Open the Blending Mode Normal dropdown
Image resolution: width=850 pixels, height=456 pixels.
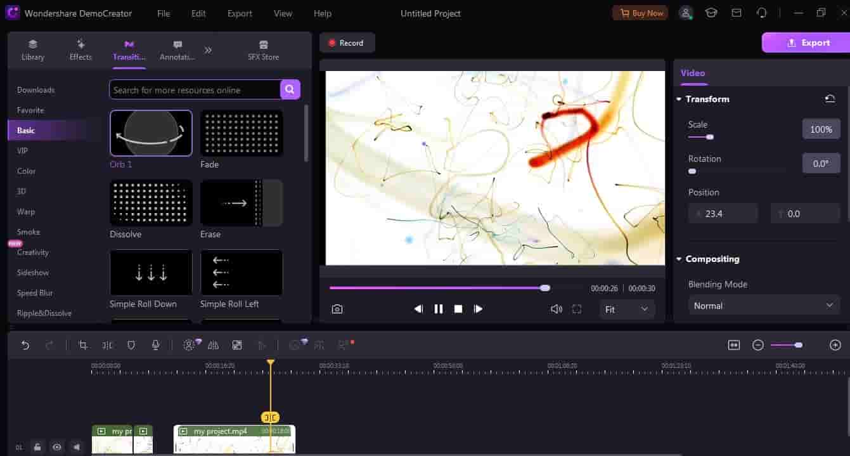pyautogui.click(x=763, y=306)
